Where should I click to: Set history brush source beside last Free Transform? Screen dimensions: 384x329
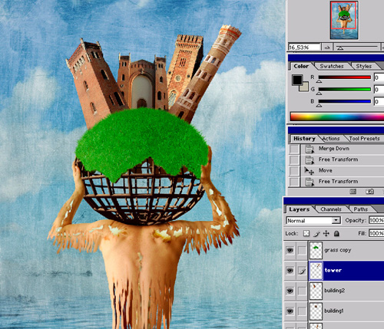[294, 182]
